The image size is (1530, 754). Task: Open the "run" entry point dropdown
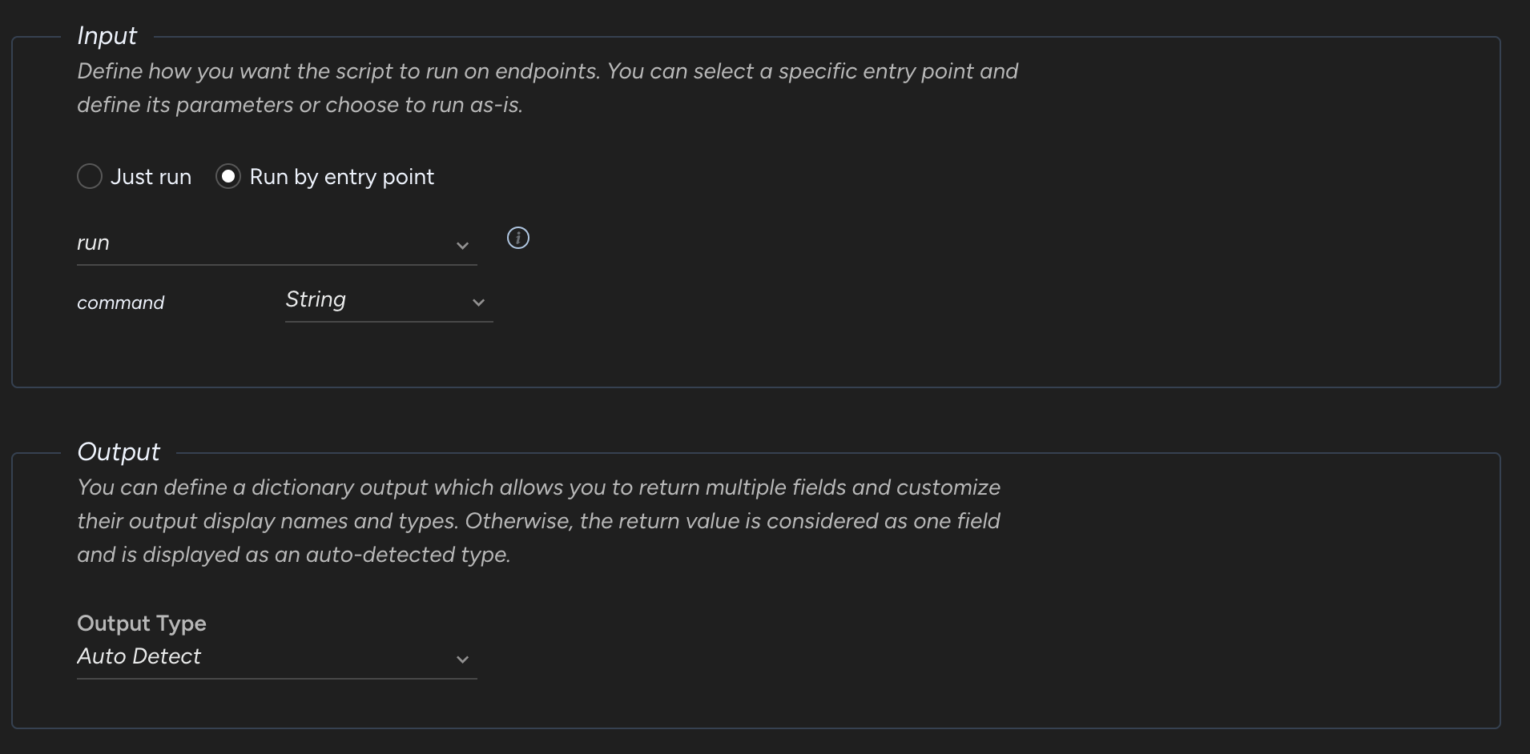(x=276, y=243)
